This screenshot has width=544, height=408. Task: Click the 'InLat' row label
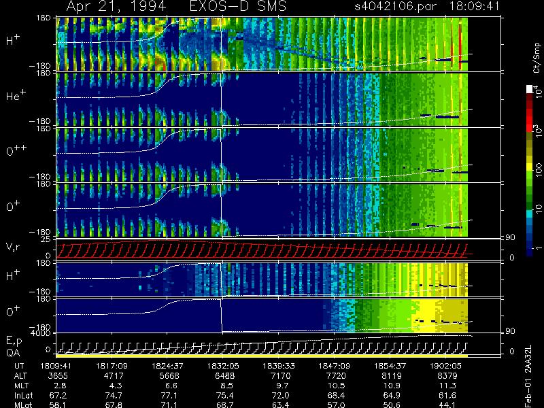23,395
